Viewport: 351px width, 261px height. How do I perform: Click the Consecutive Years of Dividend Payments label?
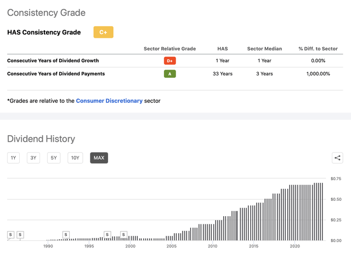pyautogui.click(x=56, y=74)
